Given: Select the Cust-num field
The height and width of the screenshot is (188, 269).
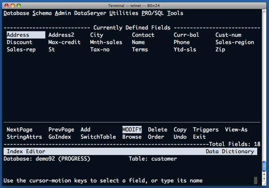Looking at the screenshot, I should (x=228, y=35).
